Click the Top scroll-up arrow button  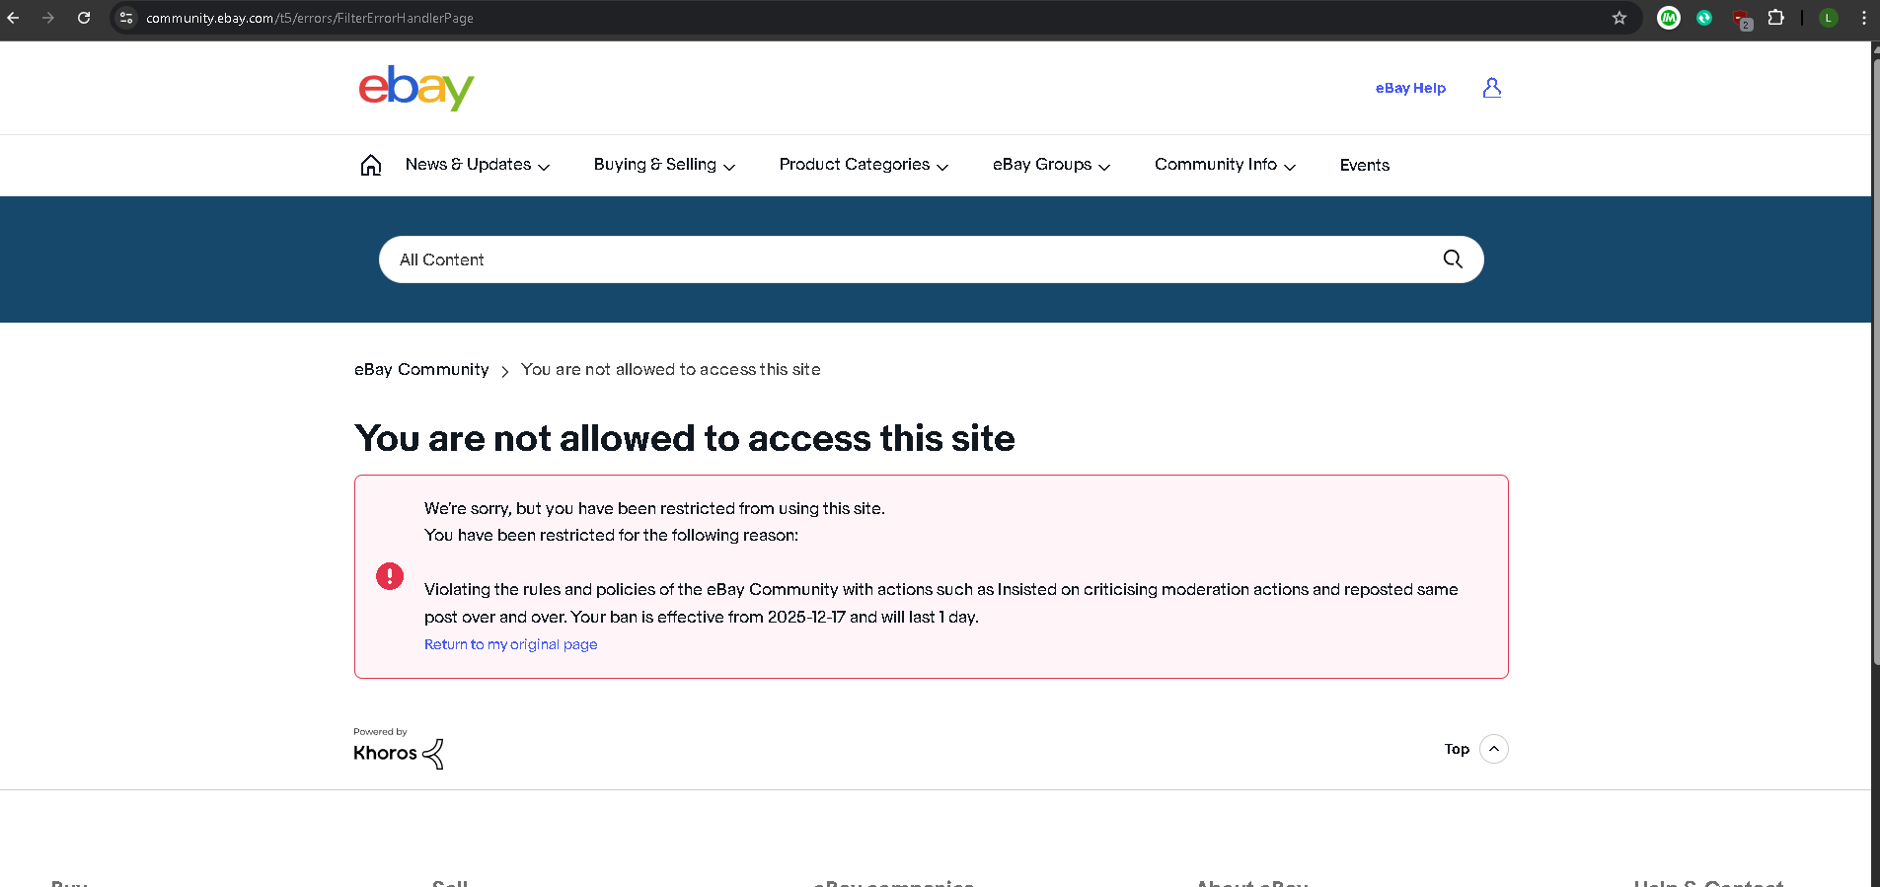[1493, 749]
